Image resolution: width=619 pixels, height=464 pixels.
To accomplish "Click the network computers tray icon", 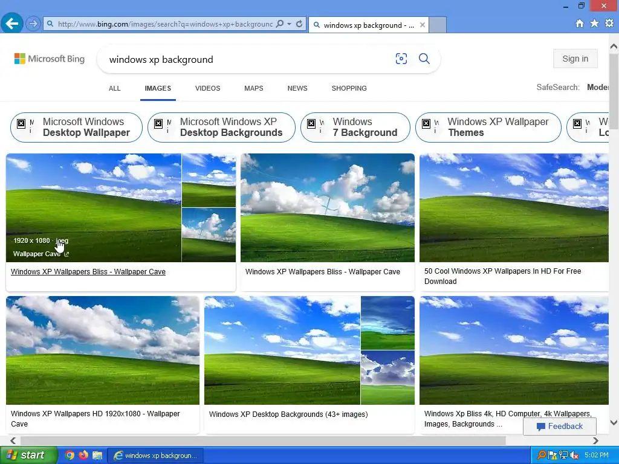I will click(x=563, y=455).
